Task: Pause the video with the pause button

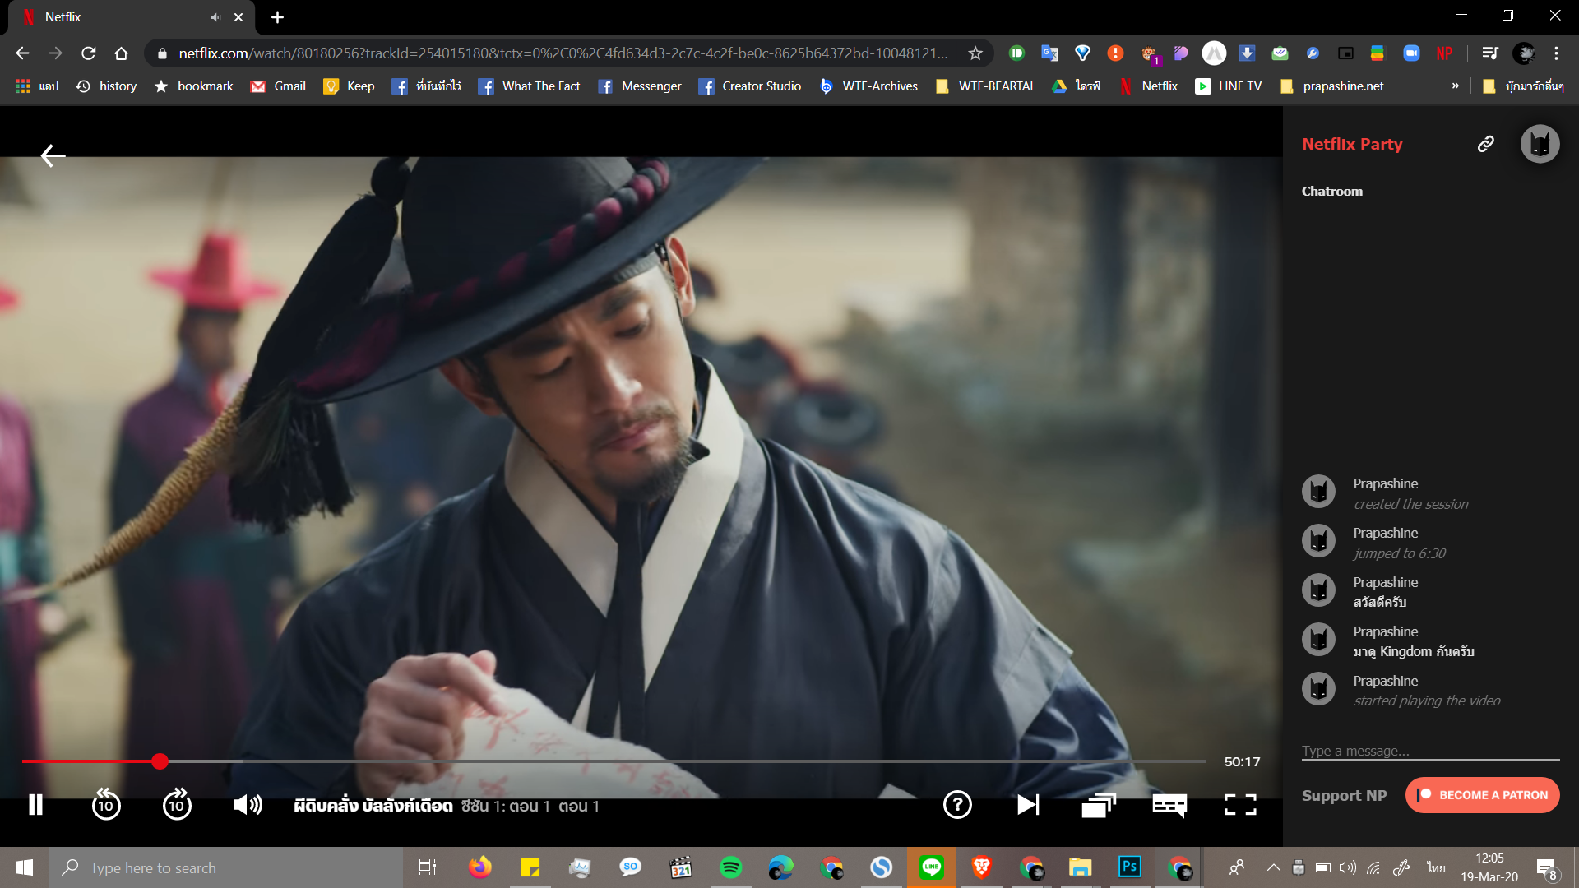Action: click(x=35, y=805)
